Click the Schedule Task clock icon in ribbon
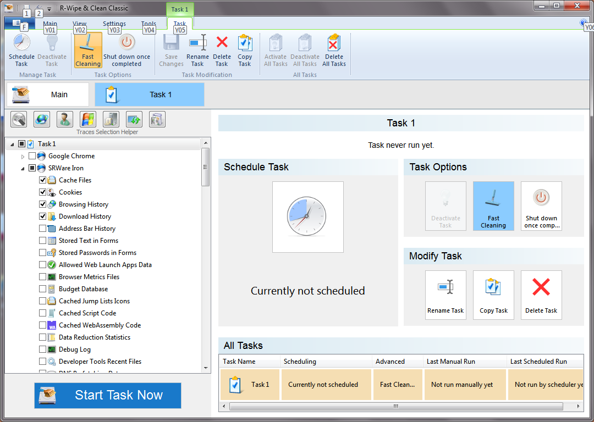This screenshot has width=594, height=422. coord(21,42)
